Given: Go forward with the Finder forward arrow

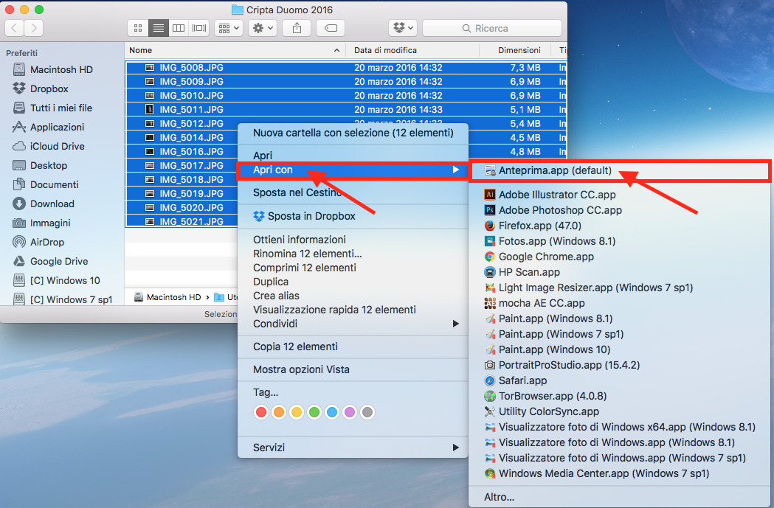Looking at the screenshot, I should (33, 28).
